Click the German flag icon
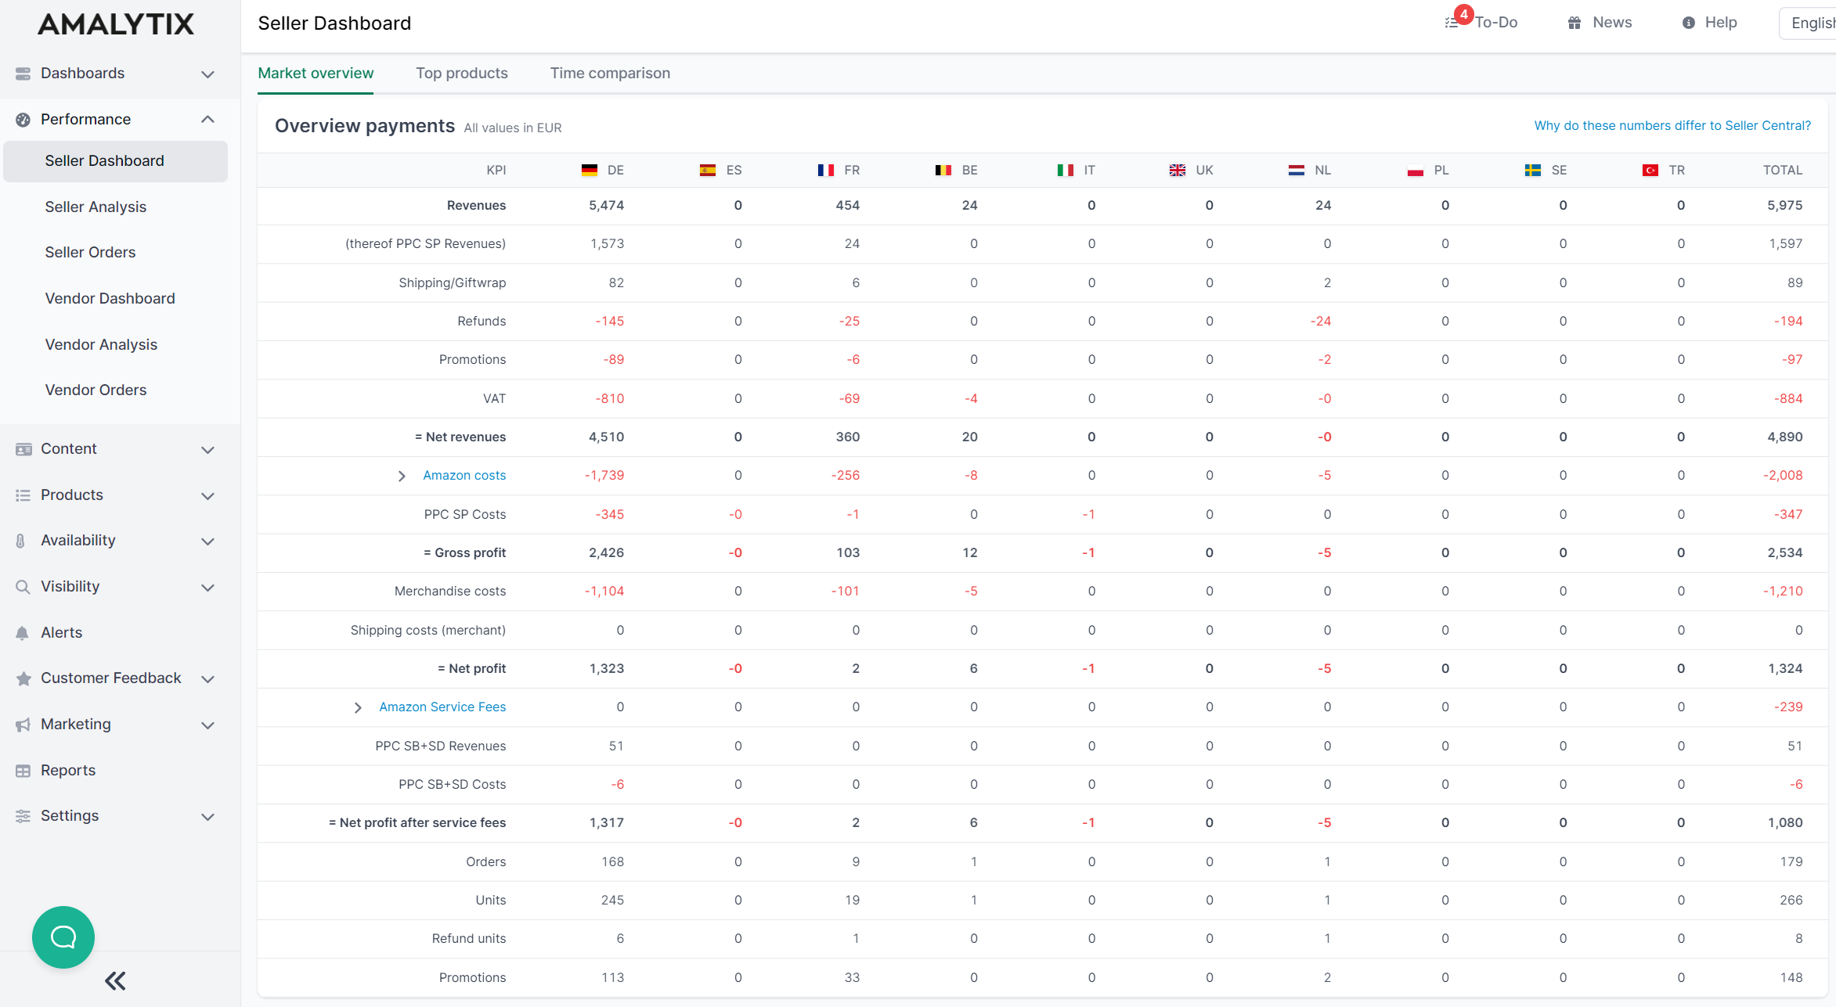The height and width of the screenshot is (1007, 1836). click(590, 171)
